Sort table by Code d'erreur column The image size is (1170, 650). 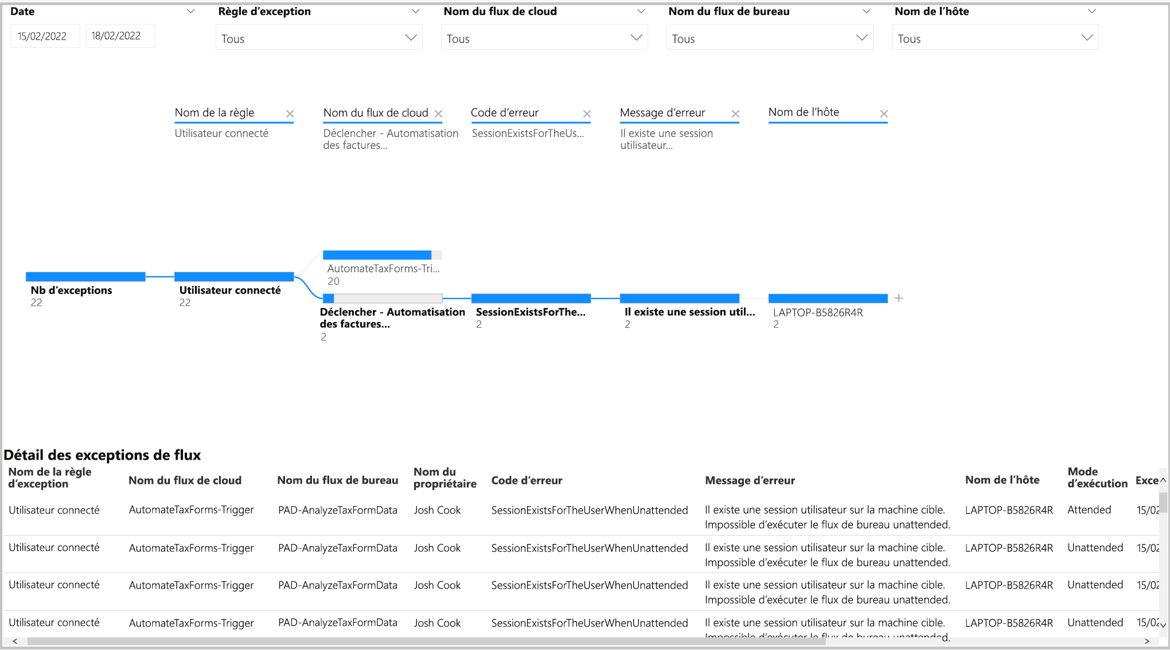pos(526,480)
